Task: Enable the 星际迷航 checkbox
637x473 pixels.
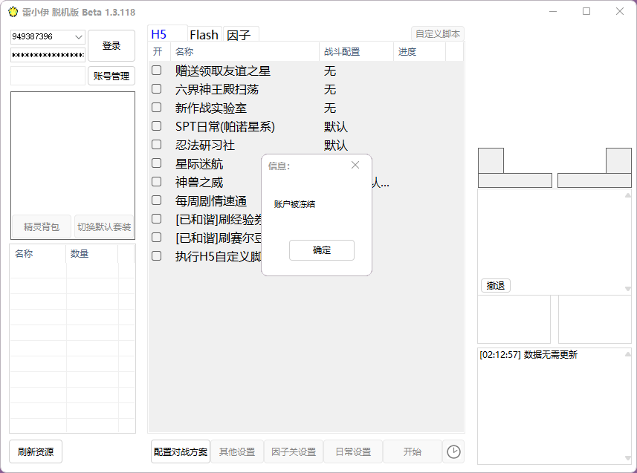Action: 156,163
